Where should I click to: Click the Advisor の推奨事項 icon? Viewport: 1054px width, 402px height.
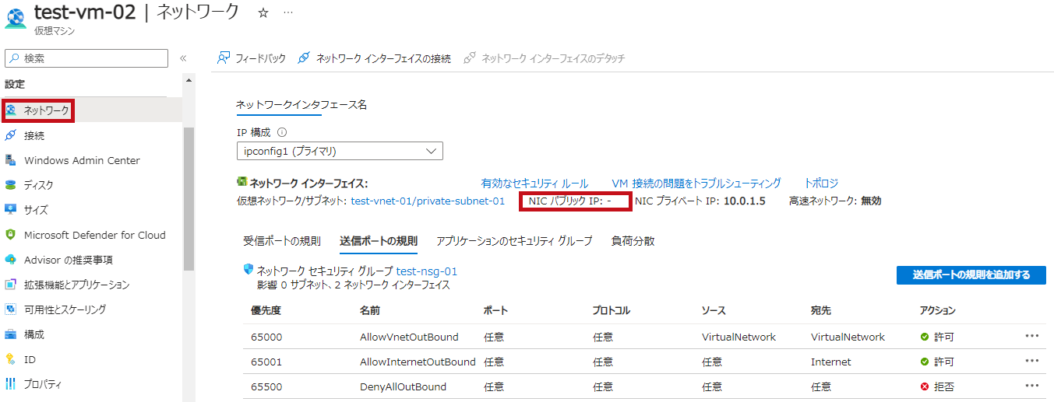11,260
